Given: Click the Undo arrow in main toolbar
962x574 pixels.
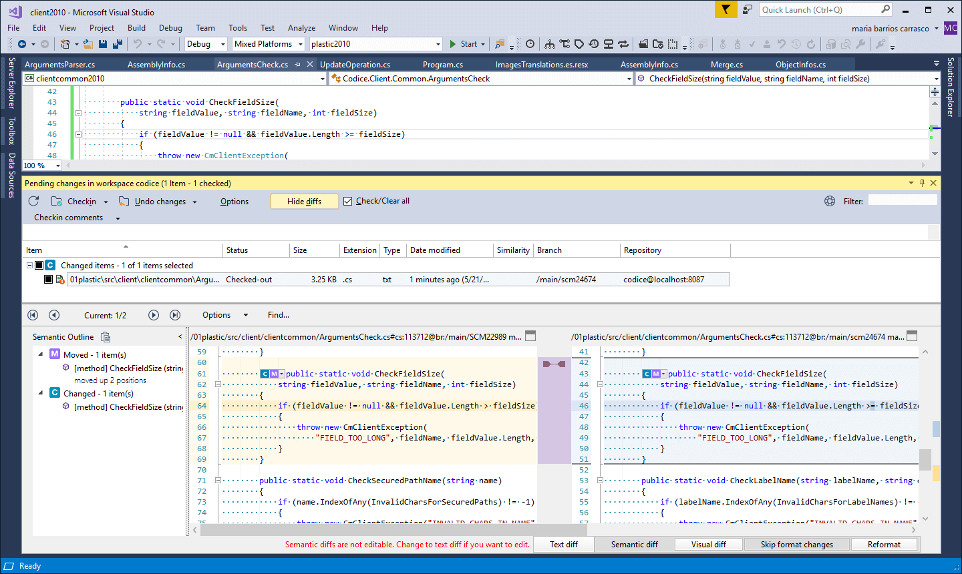Looking at the screenshot, I should pyautogui.click(x=138, y=44).
